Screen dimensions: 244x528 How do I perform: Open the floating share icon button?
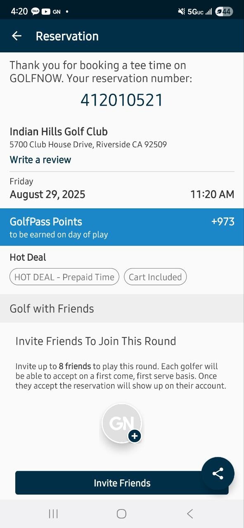point(218,474)
